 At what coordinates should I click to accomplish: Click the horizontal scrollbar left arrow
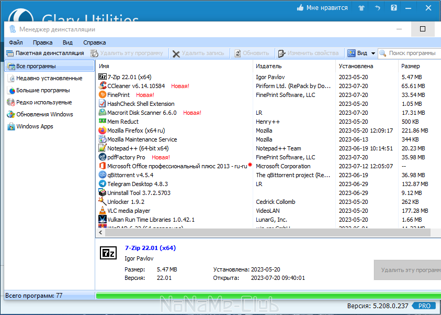point(100,232)
